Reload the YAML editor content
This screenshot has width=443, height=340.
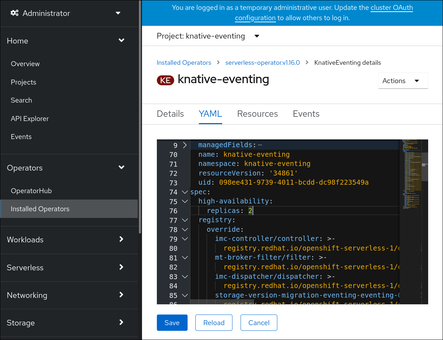tap(214, 323)
